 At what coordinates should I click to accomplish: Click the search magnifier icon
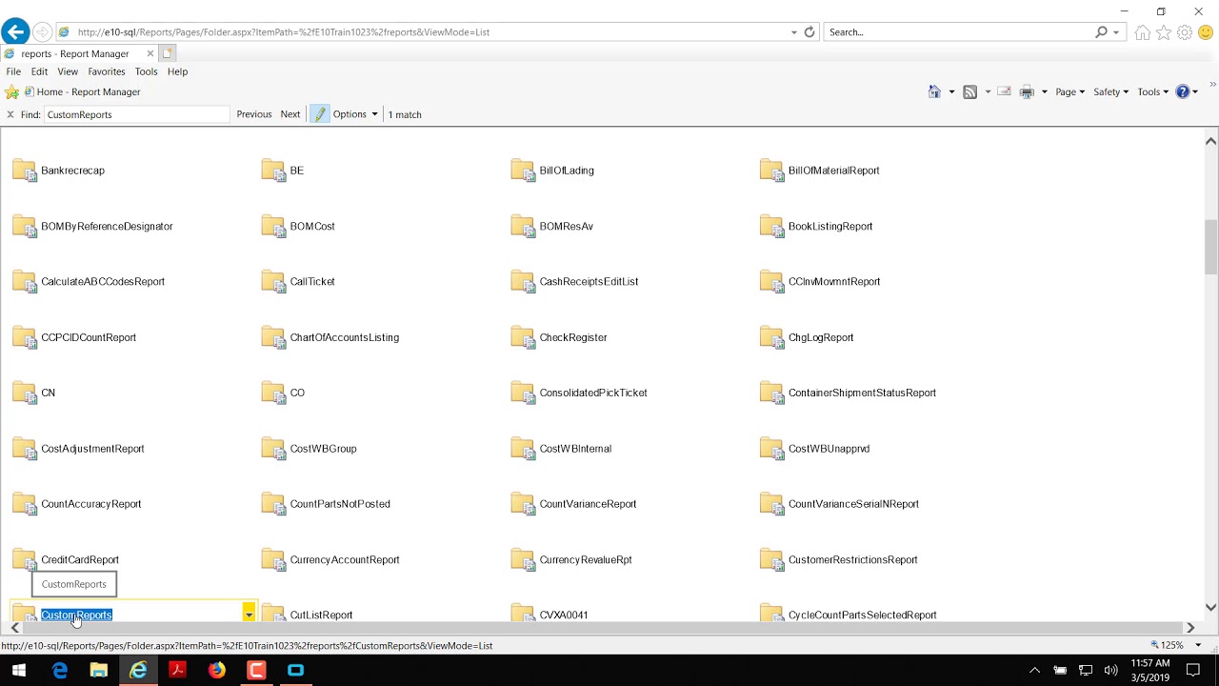(1102, 32)
